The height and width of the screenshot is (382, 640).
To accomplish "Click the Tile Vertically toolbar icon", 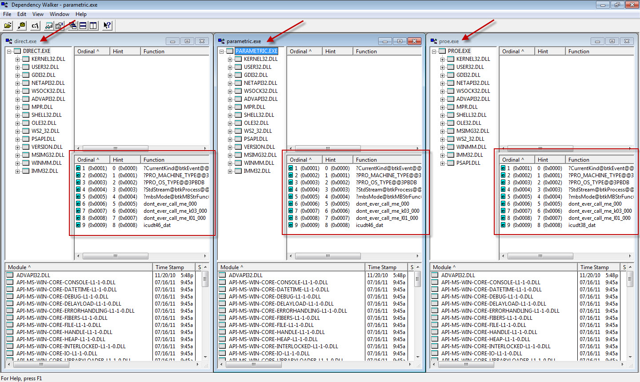I will click(x=93, y=26).
